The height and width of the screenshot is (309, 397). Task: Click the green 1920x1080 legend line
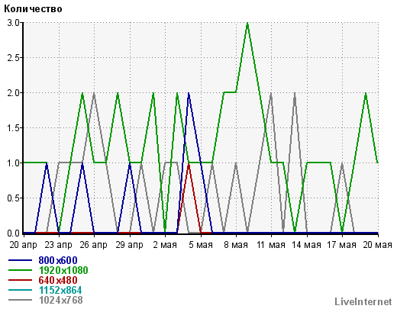click(20, 270)
